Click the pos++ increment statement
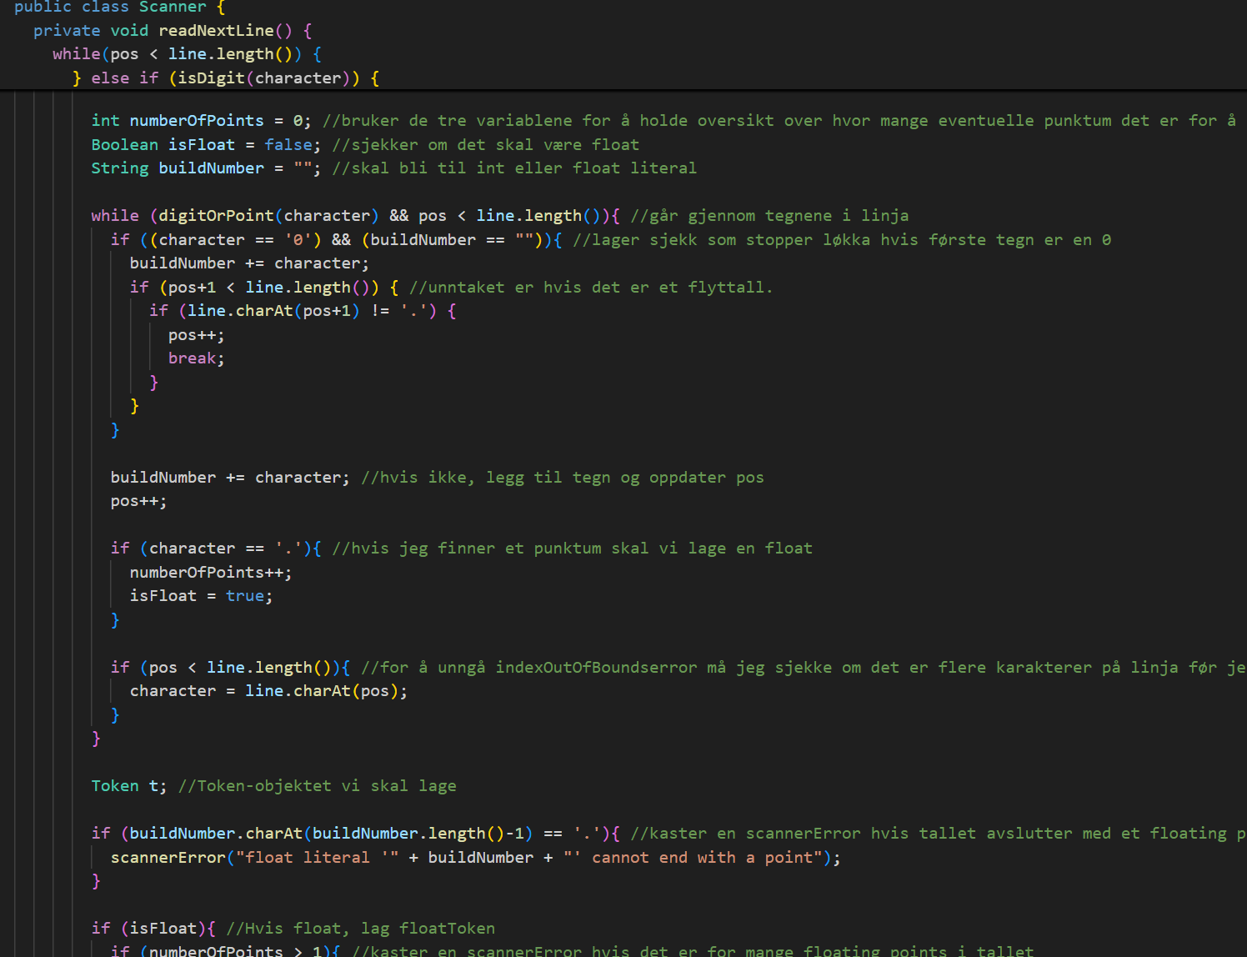Screen dimensions: 1247x957 (x=138, y=500)
